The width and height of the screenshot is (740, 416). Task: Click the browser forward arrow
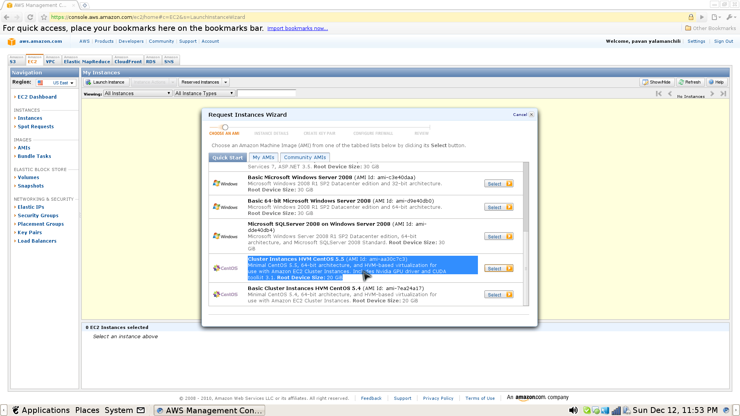[17, 17]
